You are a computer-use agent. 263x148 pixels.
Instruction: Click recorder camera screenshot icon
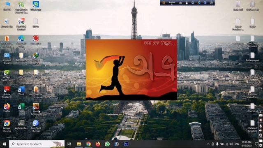261,115
